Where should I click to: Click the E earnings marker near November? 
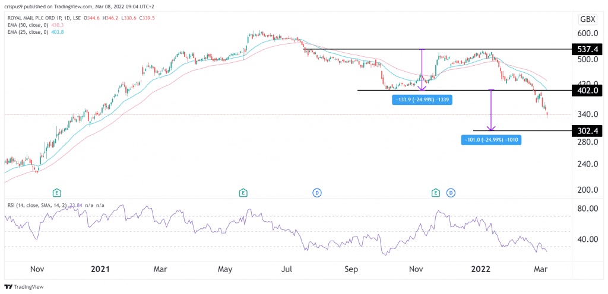[x=436, y=192]
